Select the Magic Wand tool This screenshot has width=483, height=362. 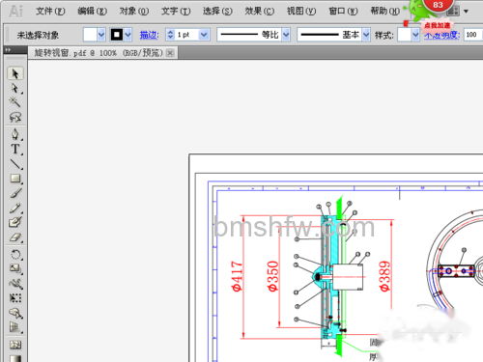coord(14,101)
